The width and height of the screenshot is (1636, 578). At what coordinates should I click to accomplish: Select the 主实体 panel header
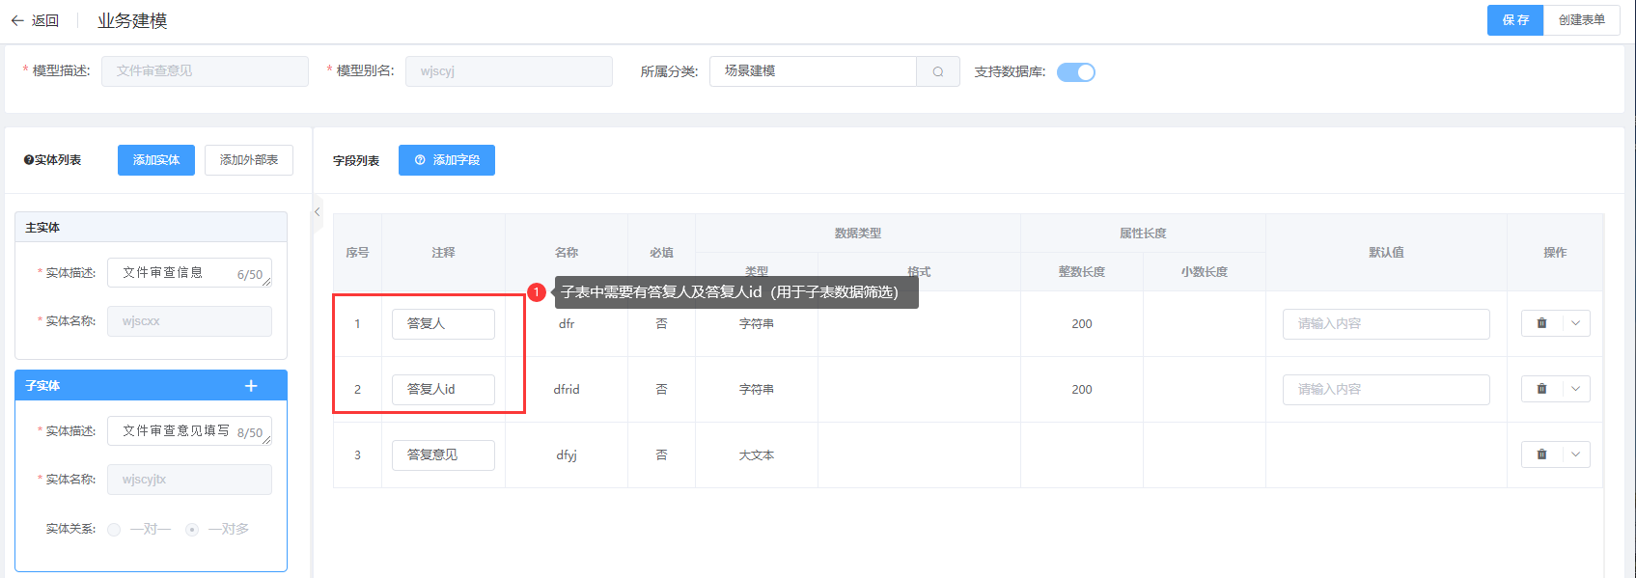click(x=151, y=228)
